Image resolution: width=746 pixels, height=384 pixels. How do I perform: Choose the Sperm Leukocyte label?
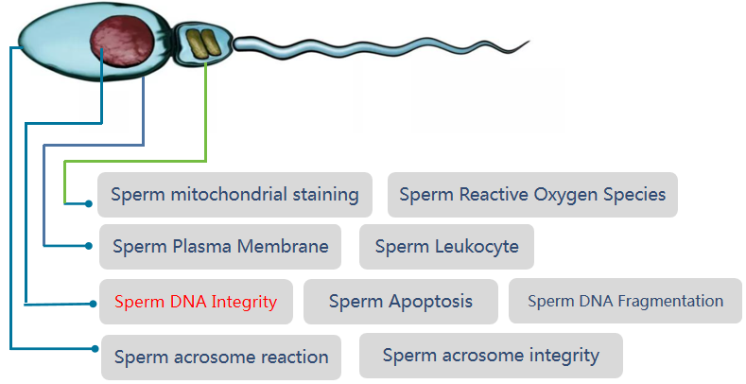446,247
